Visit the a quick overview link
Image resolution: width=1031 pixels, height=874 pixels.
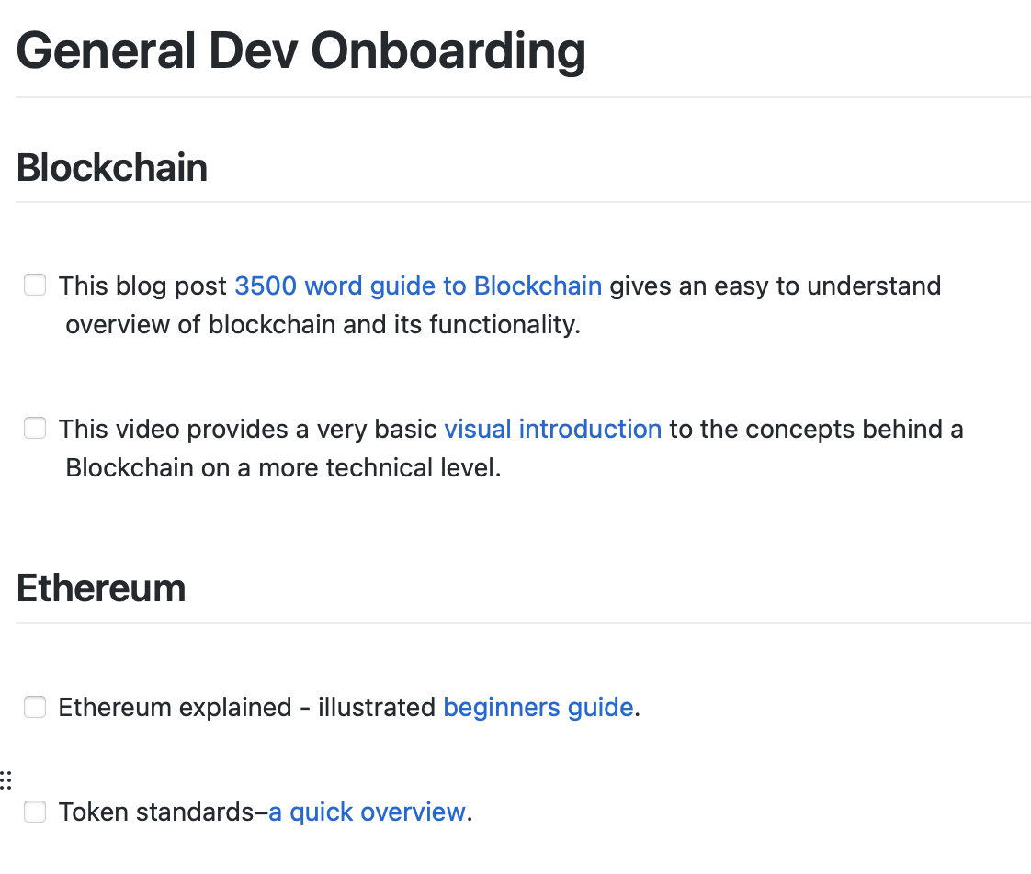pyautogui.click(x=368, y=812)
